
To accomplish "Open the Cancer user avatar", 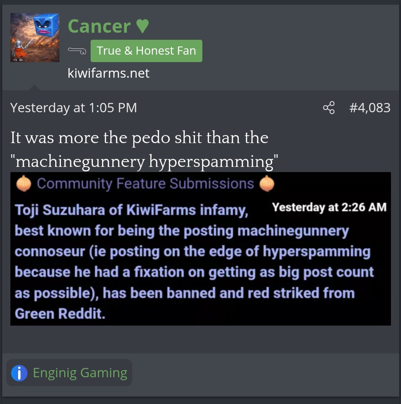I will point(35,38).
